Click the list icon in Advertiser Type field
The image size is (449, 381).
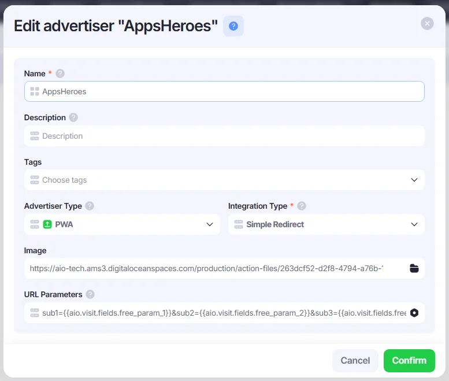pos(35,224)
